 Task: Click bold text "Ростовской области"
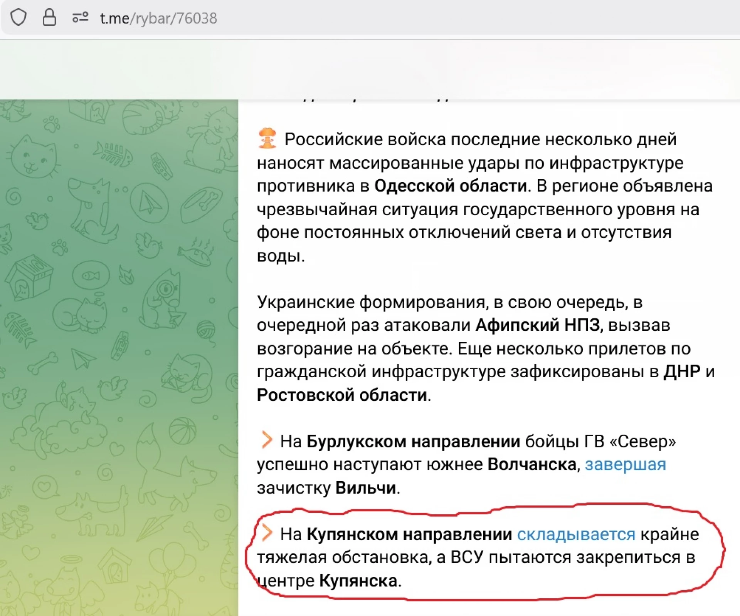[x=342, y=395]
